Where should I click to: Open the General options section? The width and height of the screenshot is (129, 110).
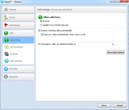pos(18,10)
